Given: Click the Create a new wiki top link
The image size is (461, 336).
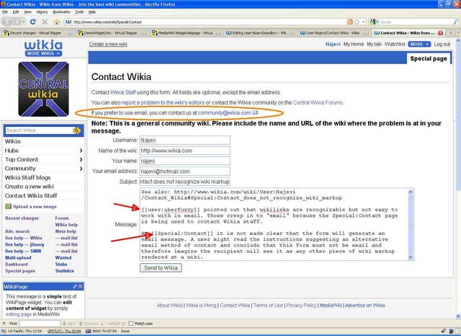Looking at the screenshot, I should [108, 44].
